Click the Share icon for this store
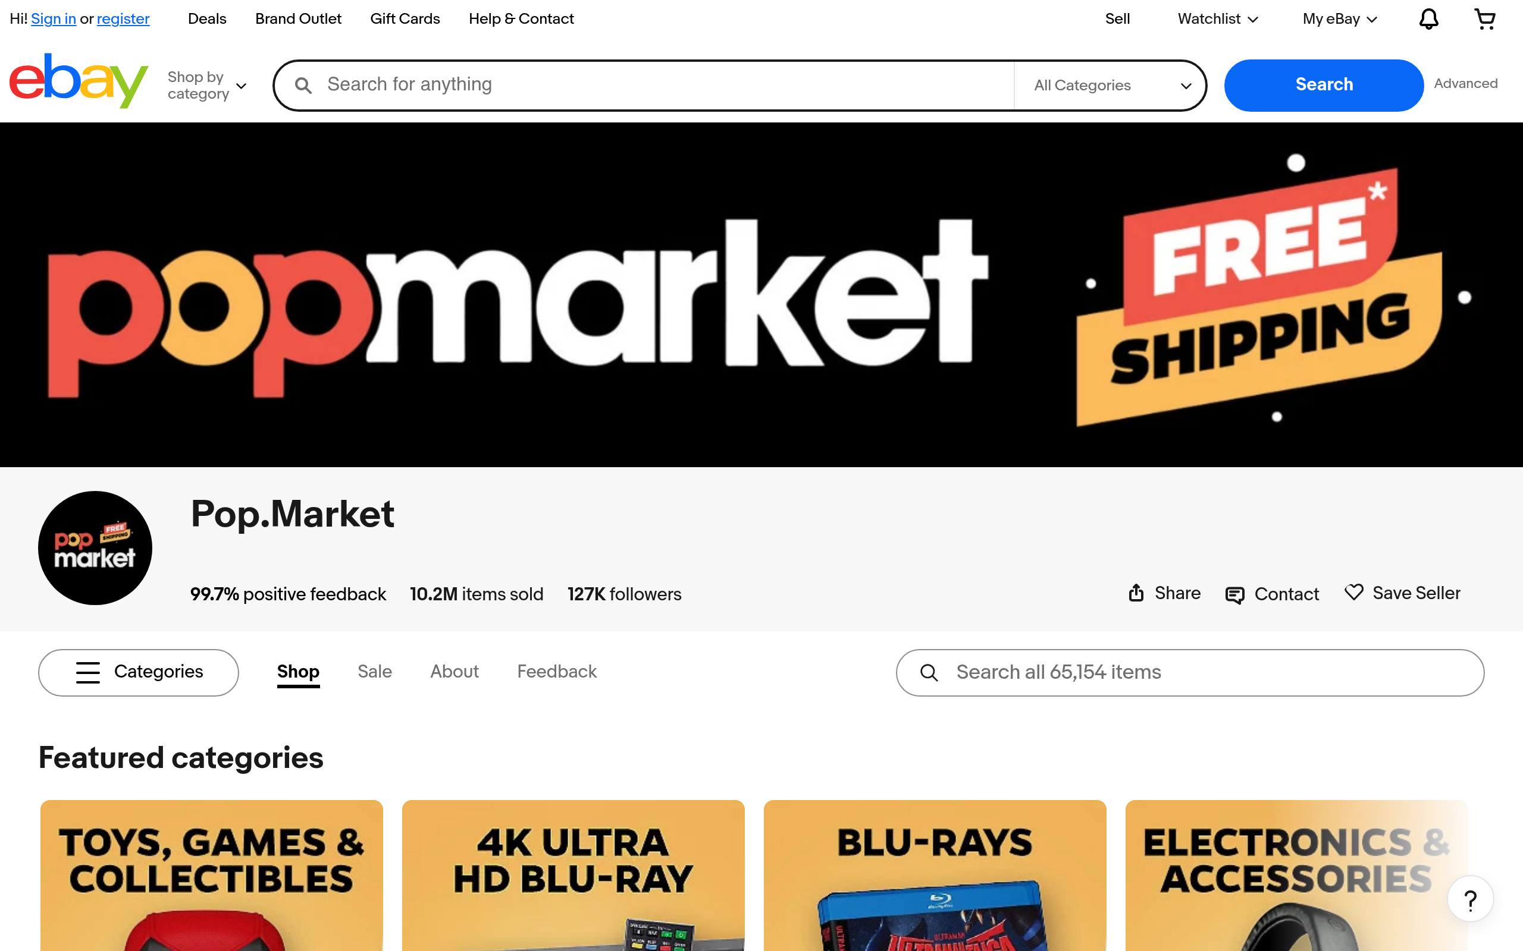 1136,593
